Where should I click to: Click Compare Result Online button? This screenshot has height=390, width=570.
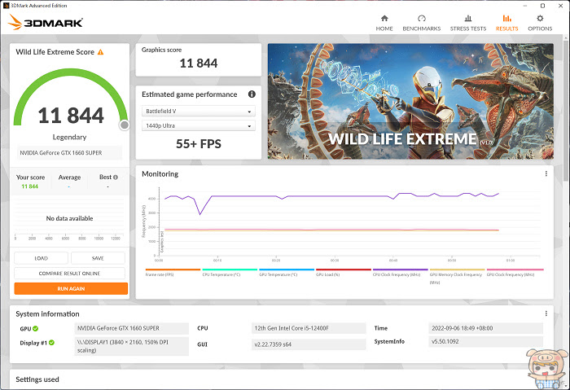tap(69, 274)
